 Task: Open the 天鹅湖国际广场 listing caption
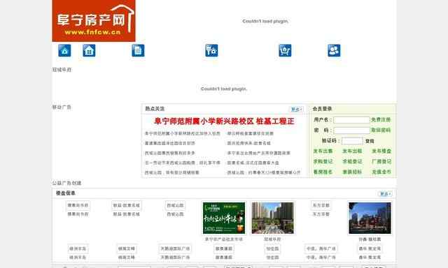tap(175, 258)
